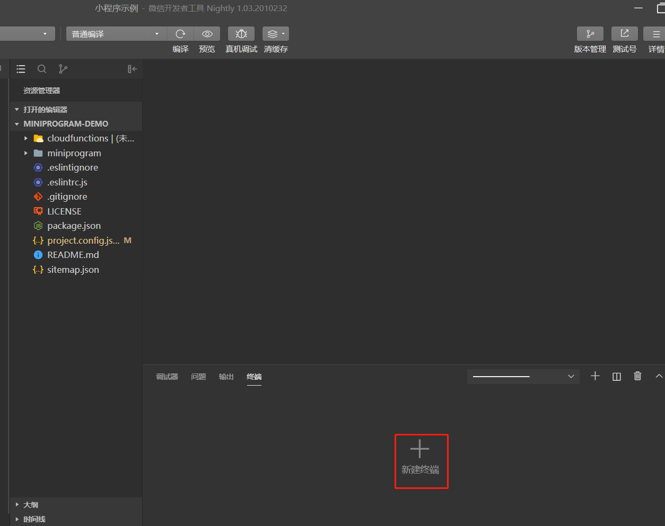Select the explorer list icon in sidebar

21,69
